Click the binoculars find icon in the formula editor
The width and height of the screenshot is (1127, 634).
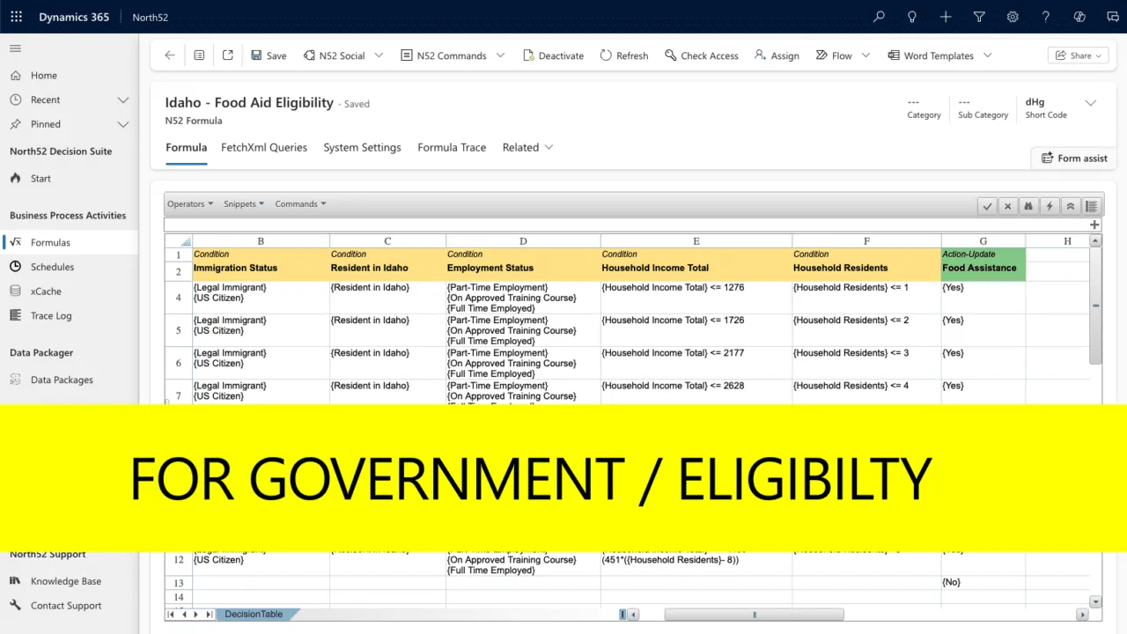click(x=1028, y=206)
